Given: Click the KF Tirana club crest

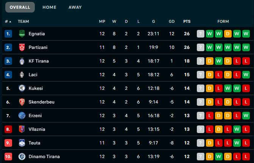Looking at the screenshot, I should [x=22, y=61].
